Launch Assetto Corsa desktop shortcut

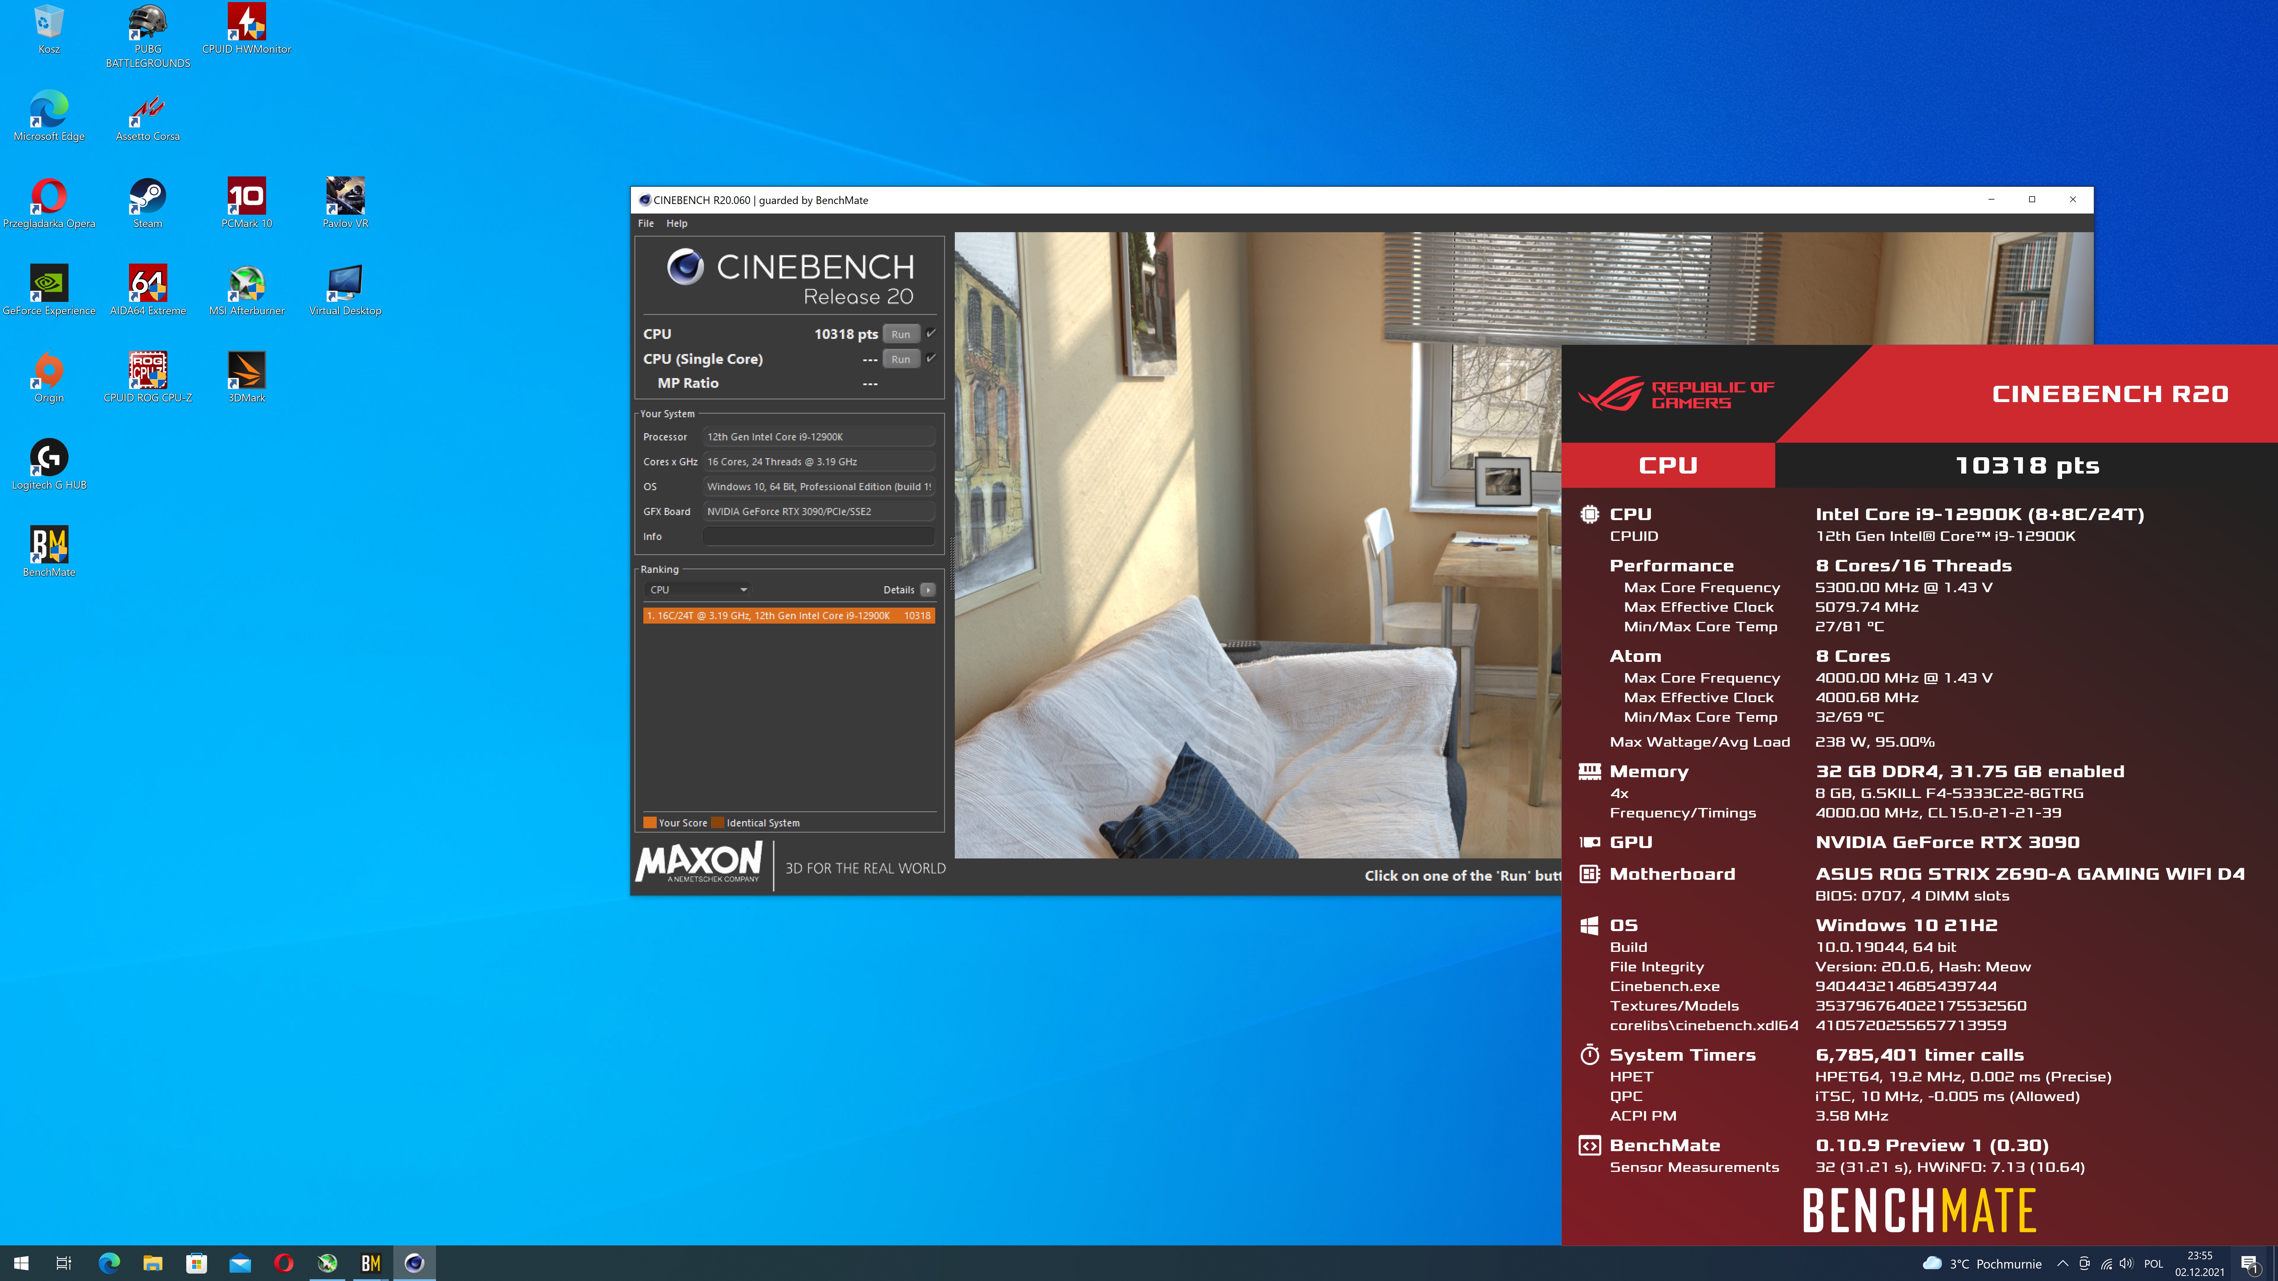point(148,116)
